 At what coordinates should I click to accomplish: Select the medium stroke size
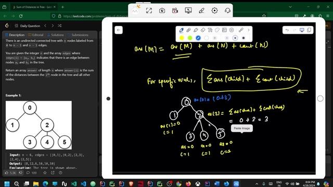[x=235, y=38]
